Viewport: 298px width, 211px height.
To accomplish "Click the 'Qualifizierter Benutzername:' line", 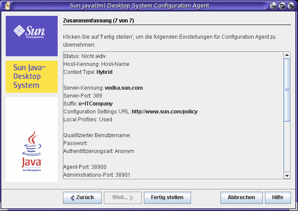I will pos(97,135).
